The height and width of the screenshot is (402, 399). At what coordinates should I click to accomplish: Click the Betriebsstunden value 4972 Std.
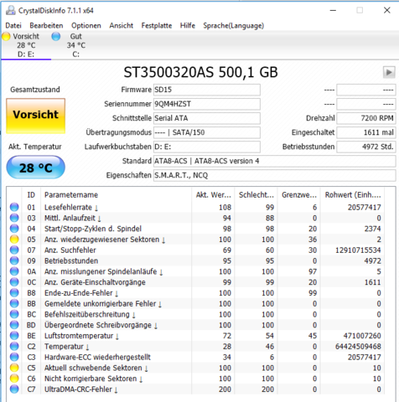[x=366, y=147]
